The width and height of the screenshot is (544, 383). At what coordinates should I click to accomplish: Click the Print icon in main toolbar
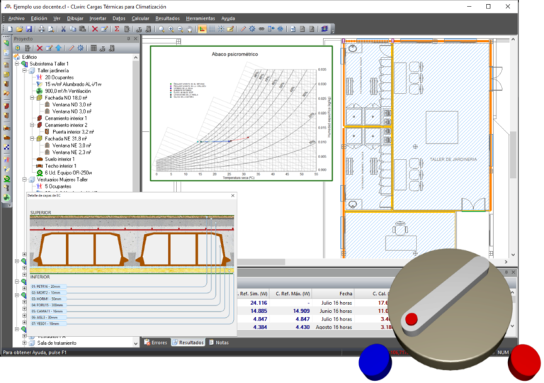coord(41,29)
